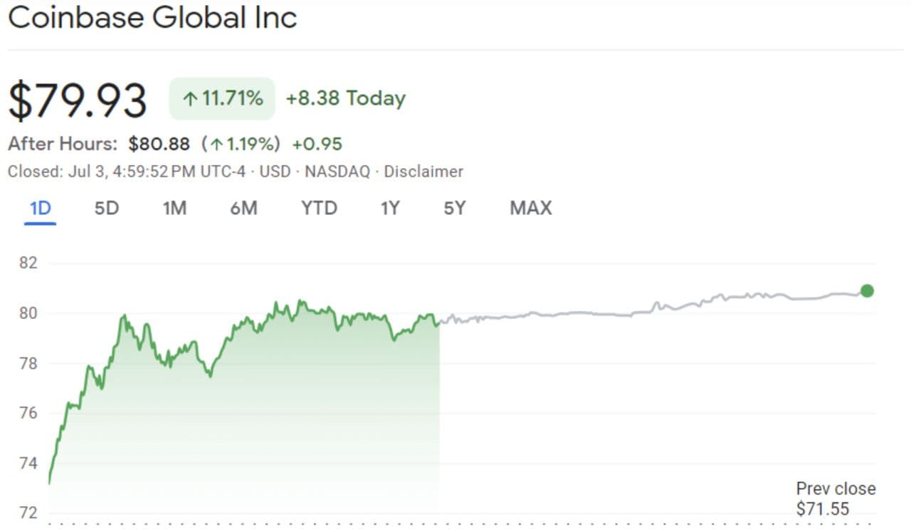The image size is (911, 529).
Task: Open the 6M chart view
Action: point(243,208)
